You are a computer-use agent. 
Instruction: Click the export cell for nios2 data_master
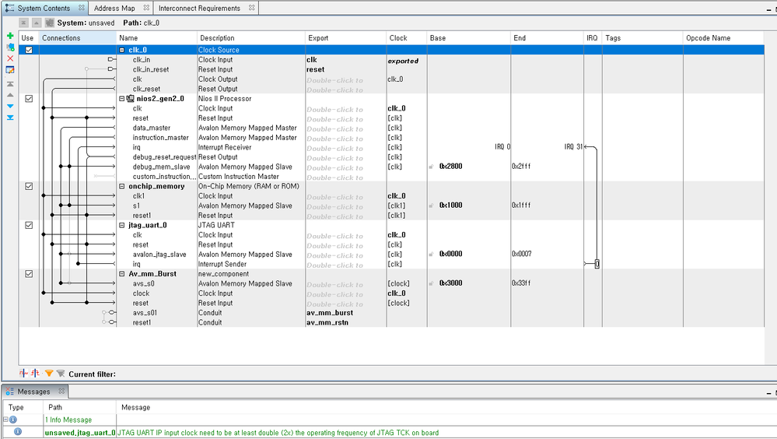pos(345,128)
